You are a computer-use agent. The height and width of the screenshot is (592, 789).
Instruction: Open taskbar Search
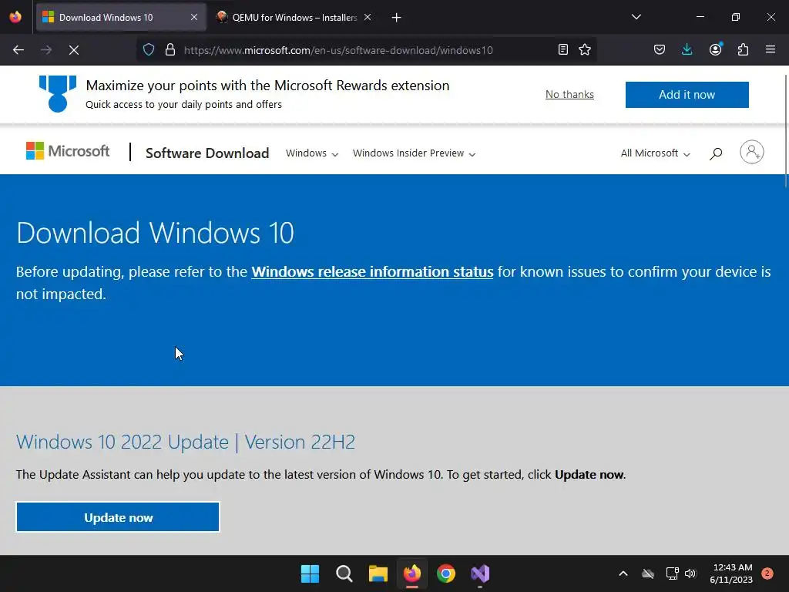point(344,573)
